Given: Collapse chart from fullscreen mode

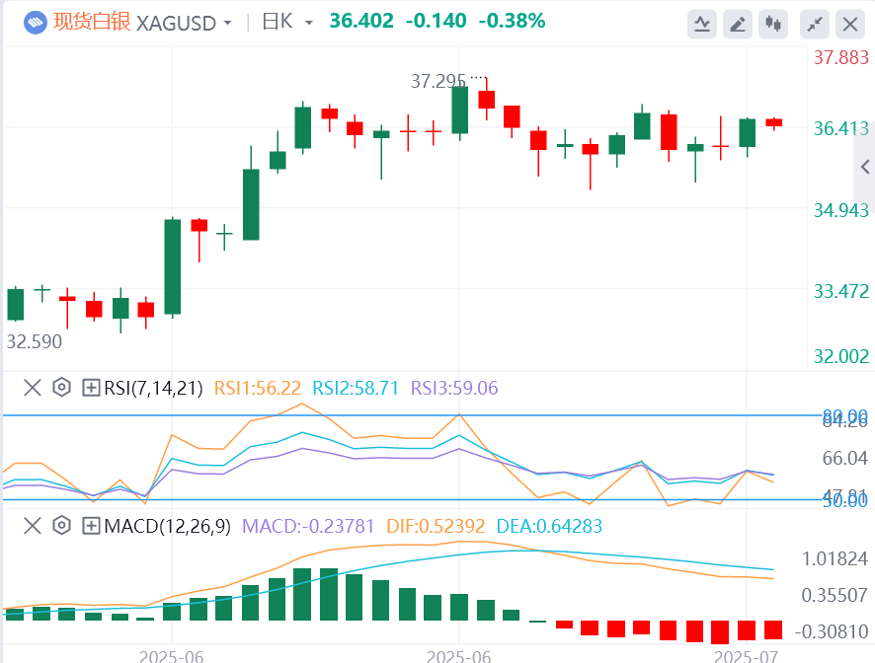Looking at the screenshot, I should click(815, 24).
